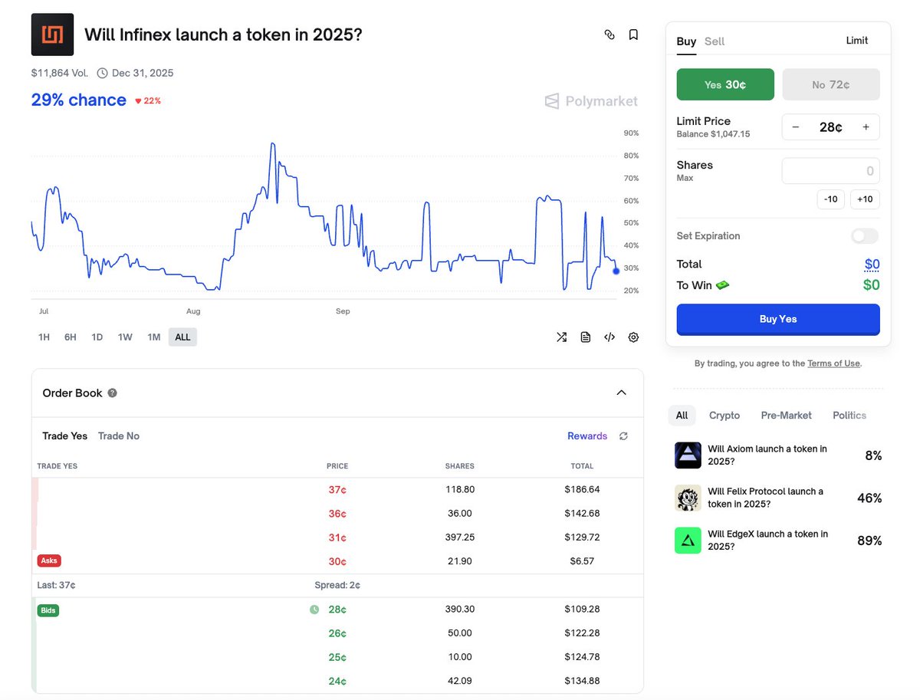
Task: Click the Shares input field
Action: (x=830, y=171)
